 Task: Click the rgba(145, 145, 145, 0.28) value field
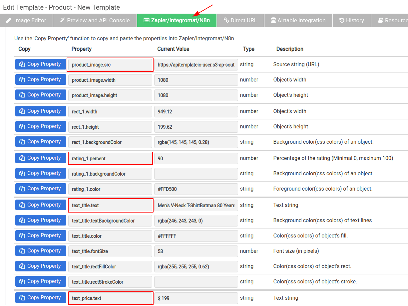click(196, 142)
